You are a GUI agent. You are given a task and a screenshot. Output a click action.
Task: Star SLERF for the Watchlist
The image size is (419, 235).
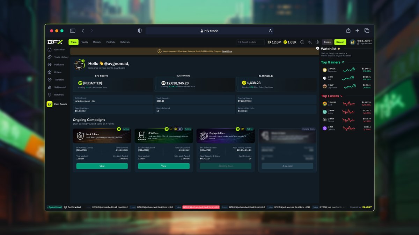pos(329,103)
